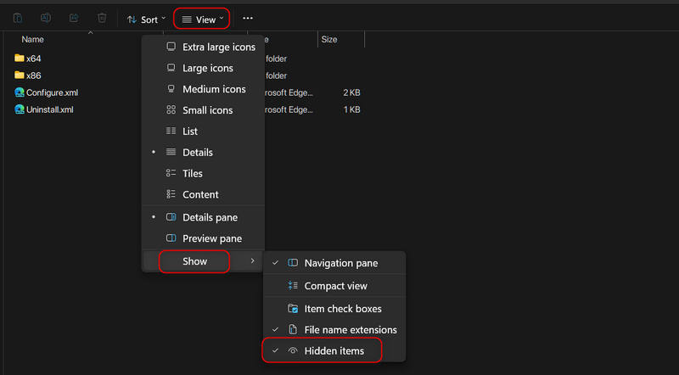The image size is (679, 375).
Task: Switch to Content view
Action: 204,194
